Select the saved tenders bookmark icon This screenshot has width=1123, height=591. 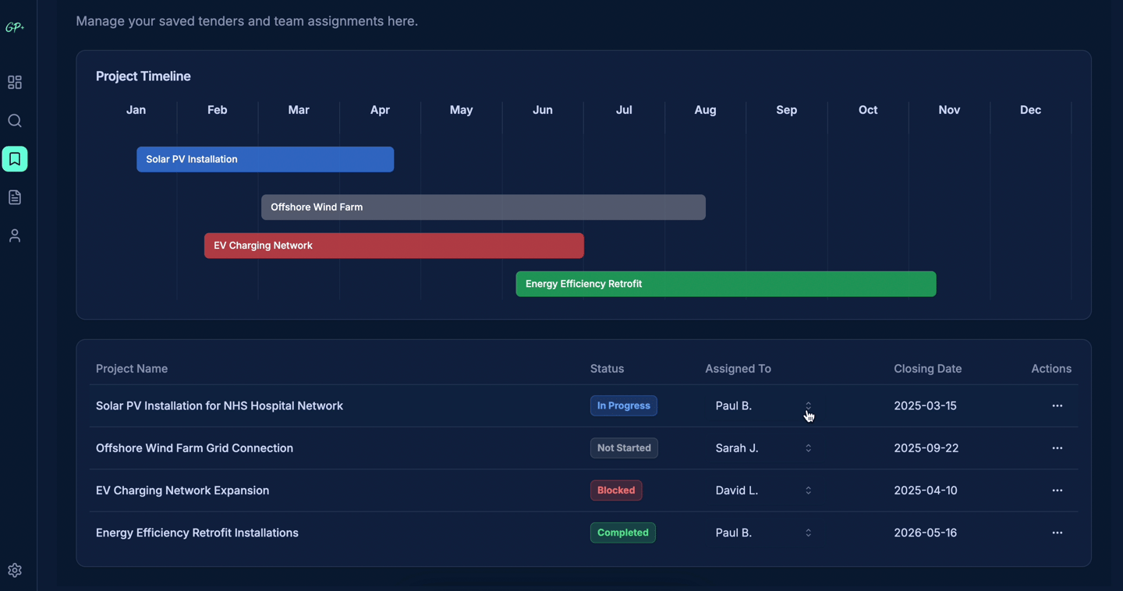(x=15, y=159)
